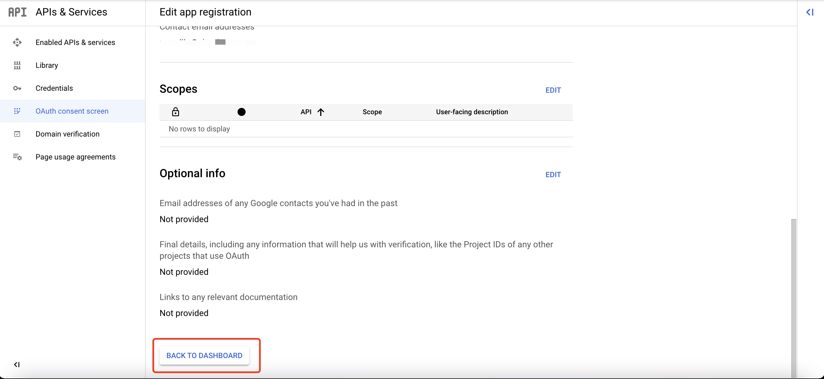
Task: Open Page usage agreements
Action: (x=75, y=157)
